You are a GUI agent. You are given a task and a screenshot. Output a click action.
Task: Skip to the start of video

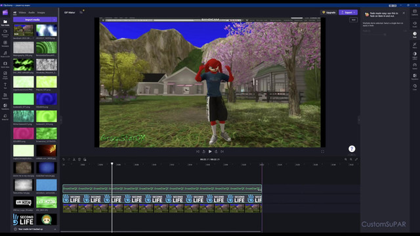(x=198, y=151)
